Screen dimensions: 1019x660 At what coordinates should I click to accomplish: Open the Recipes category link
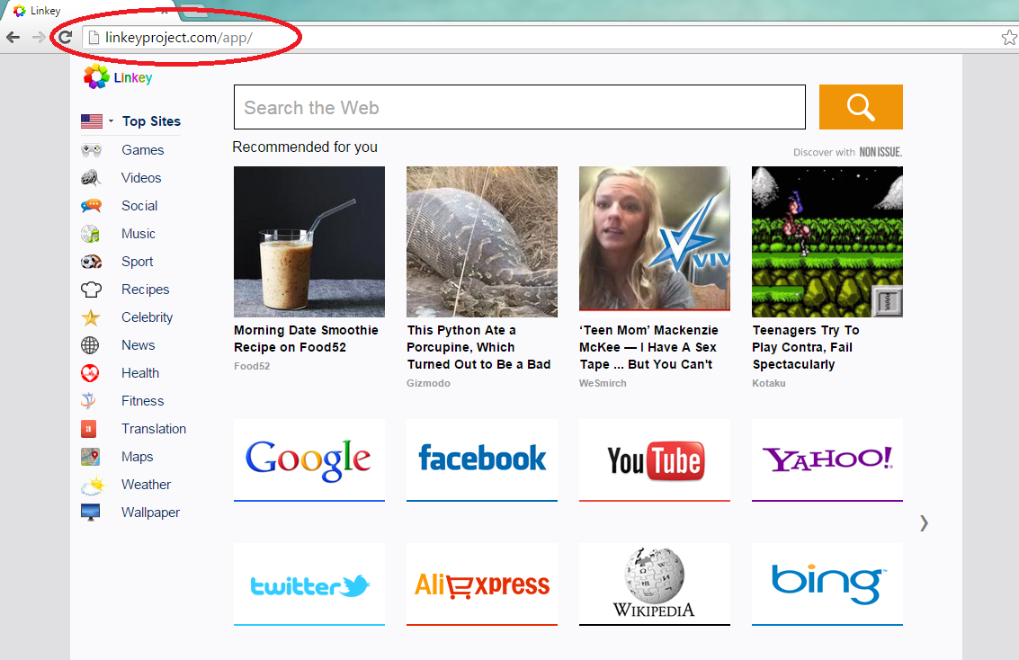pos(146,290)
